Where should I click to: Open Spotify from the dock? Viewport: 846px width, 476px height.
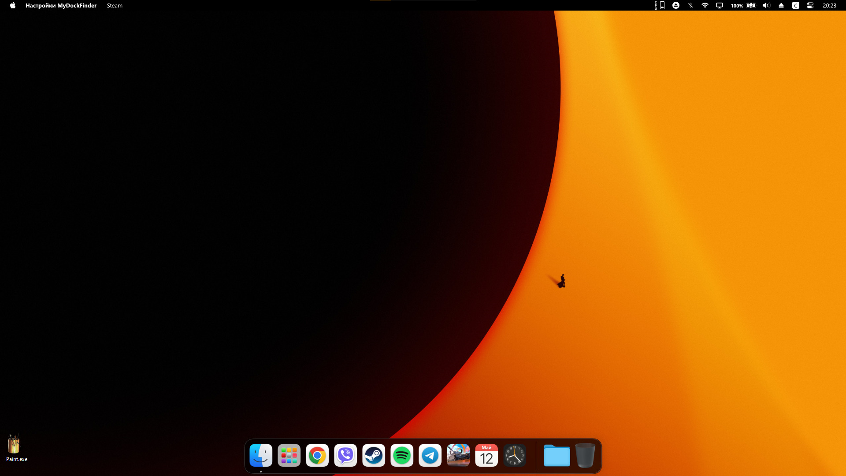(x=402, y=455)
